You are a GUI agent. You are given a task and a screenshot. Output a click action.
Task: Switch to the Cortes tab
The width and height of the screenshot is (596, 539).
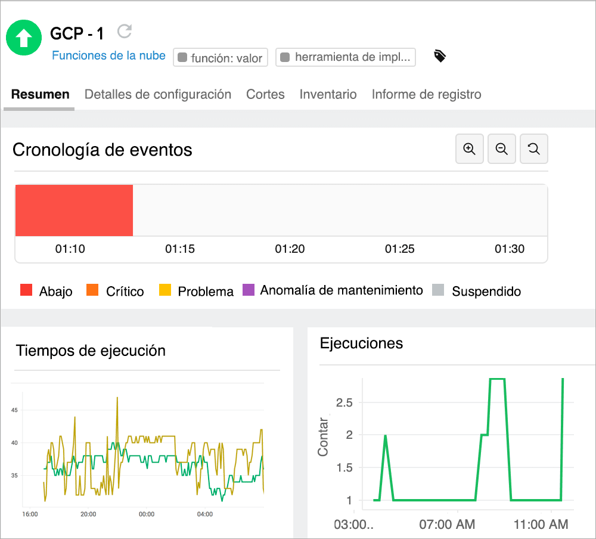pos(265,94)
